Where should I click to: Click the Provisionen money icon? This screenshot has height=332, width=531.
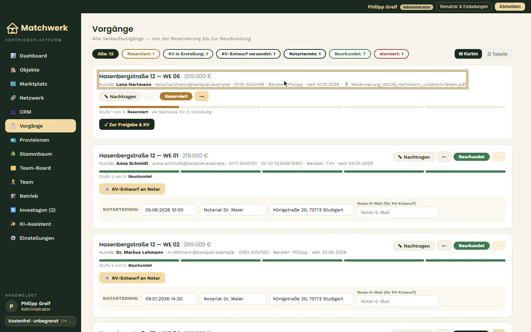13,140
